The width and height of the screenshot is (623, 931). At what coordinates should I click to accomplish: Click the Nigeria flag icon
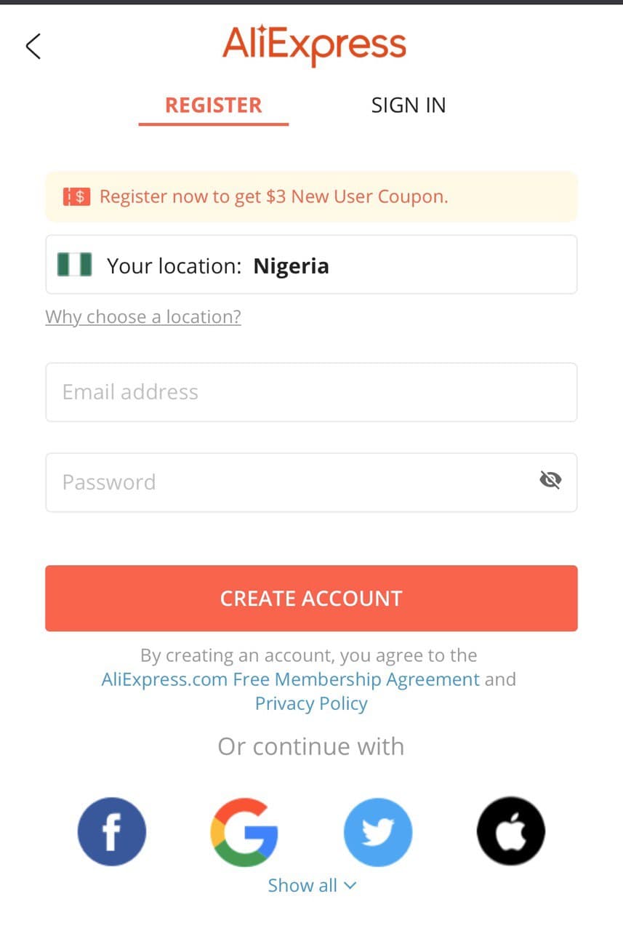pos(75,265)
